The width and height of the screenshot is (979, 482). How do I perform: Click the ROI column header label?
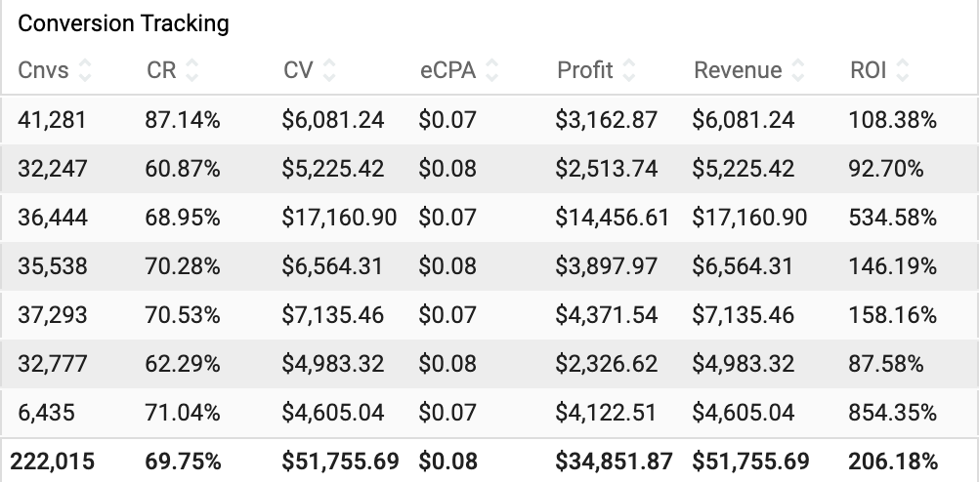pyautogui.click(x=869, y=70)
